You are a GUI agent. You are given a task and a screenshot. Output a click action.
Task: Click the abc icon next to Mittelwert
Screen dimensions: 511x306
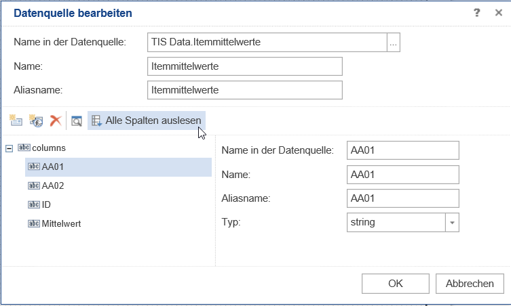[x=34, y=223]
